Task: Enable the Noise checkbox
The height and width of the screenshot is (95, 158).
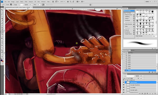Action: 125,26
